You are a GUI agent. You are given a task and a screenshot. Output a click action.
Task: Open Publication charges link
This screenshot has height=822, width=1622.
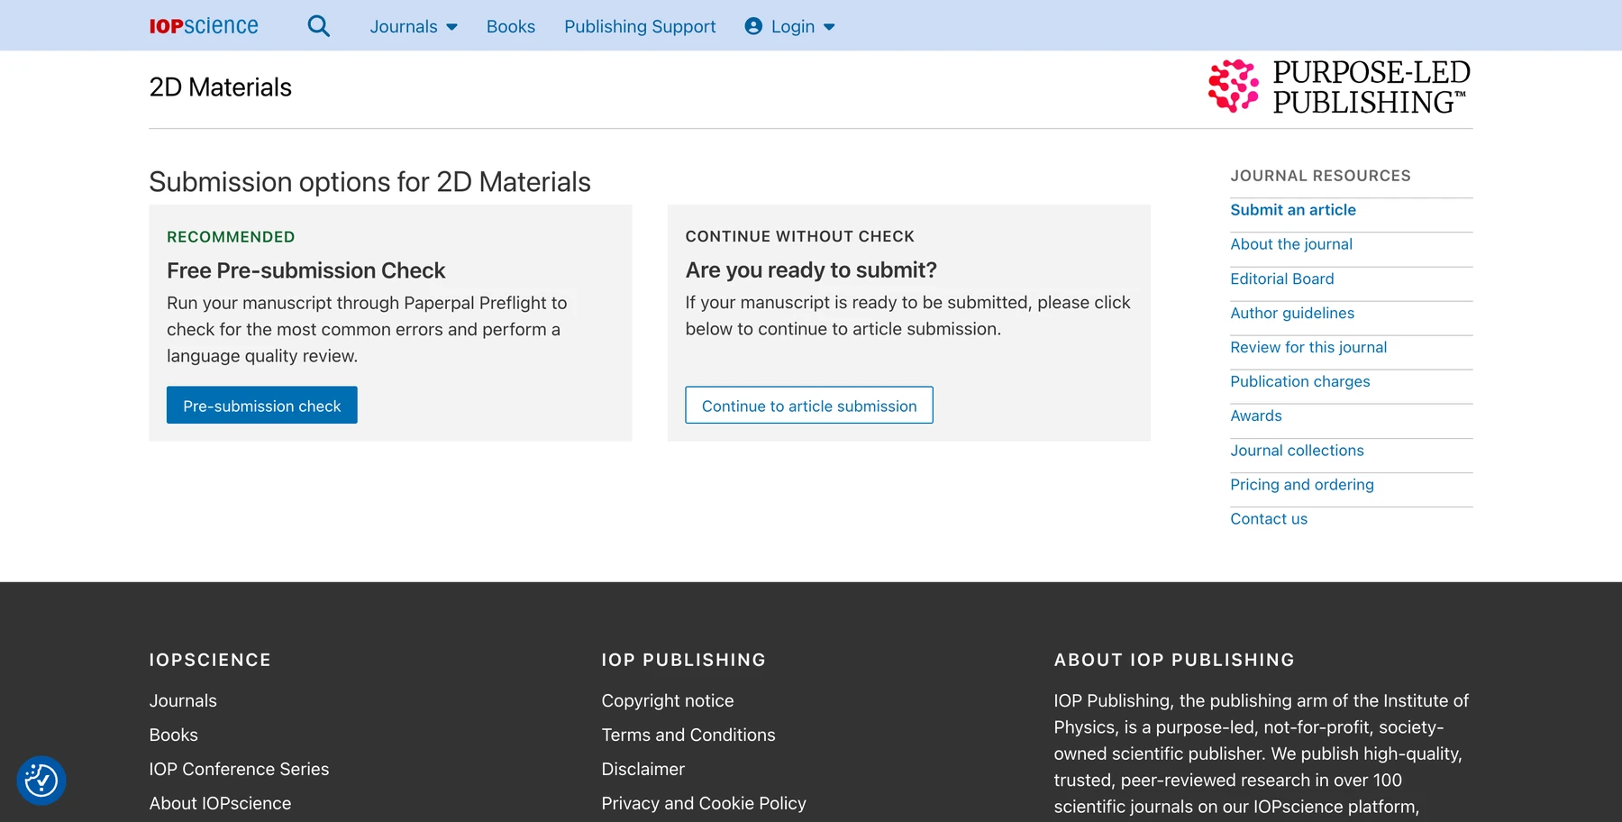click(x=1300, y=381)
